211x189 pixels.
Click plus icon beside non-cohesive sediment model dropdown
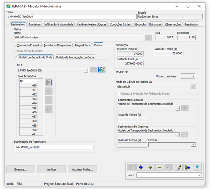point(184,135)
